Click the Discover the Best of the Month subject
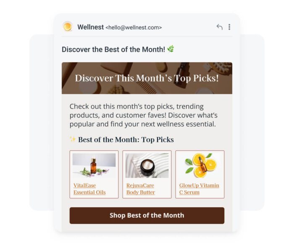The image size is (294, 245). click(x=113, y=49)
